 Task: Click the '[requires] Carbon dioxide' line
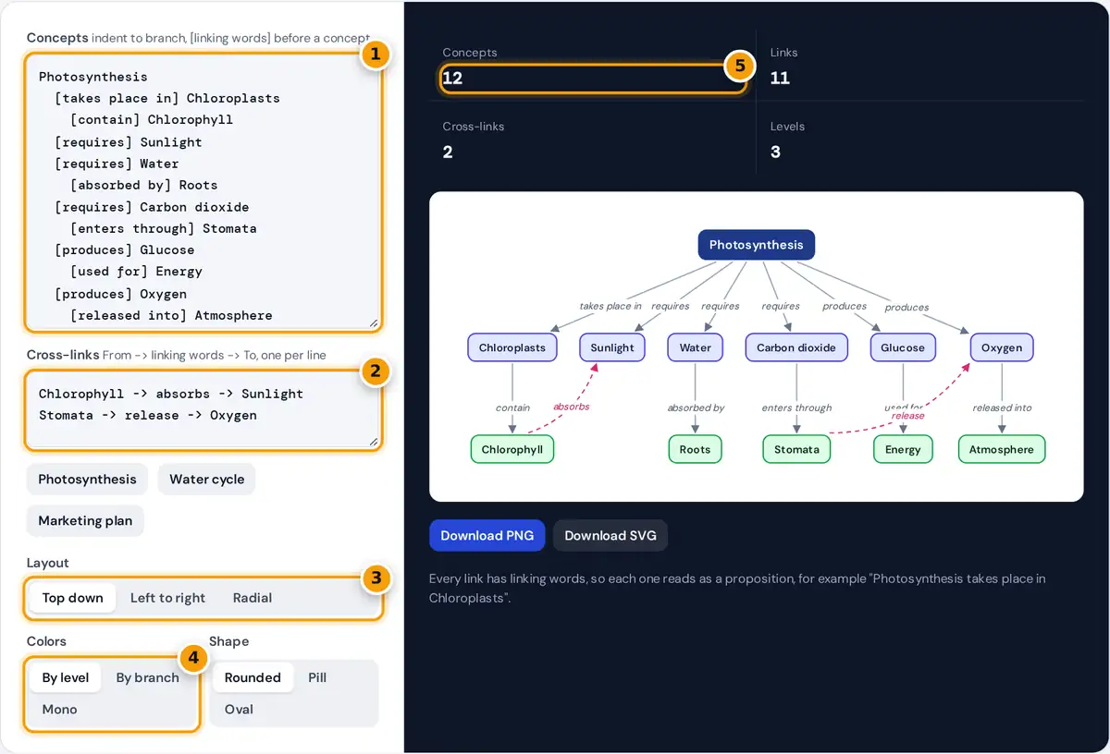point(152,207)
